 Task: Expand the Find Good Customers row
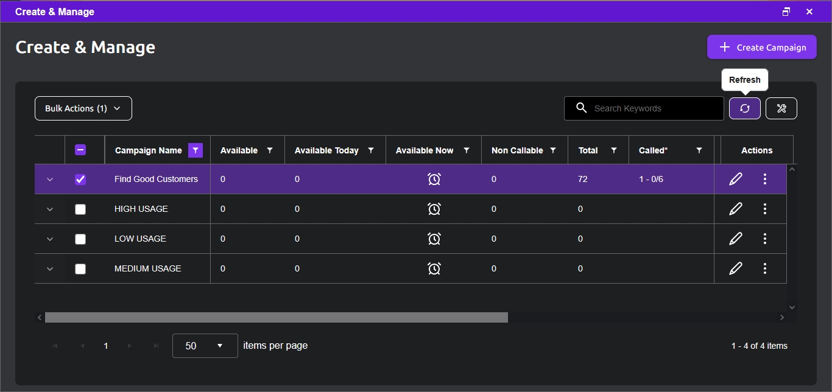coord(50,179)
